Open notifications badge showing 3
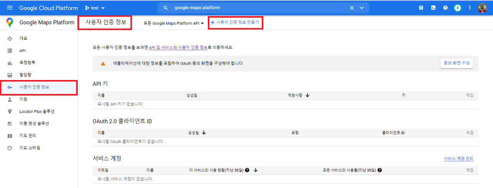This screenshot has height=188, width=493. coord(458,8)
